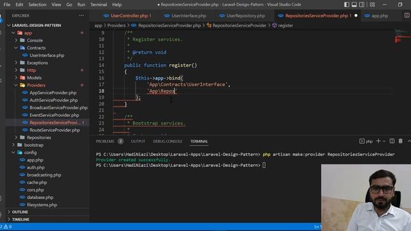Select the TERMINAL panel tab
The height and width of the screenshot is (231, 411).
coord(199,141)
